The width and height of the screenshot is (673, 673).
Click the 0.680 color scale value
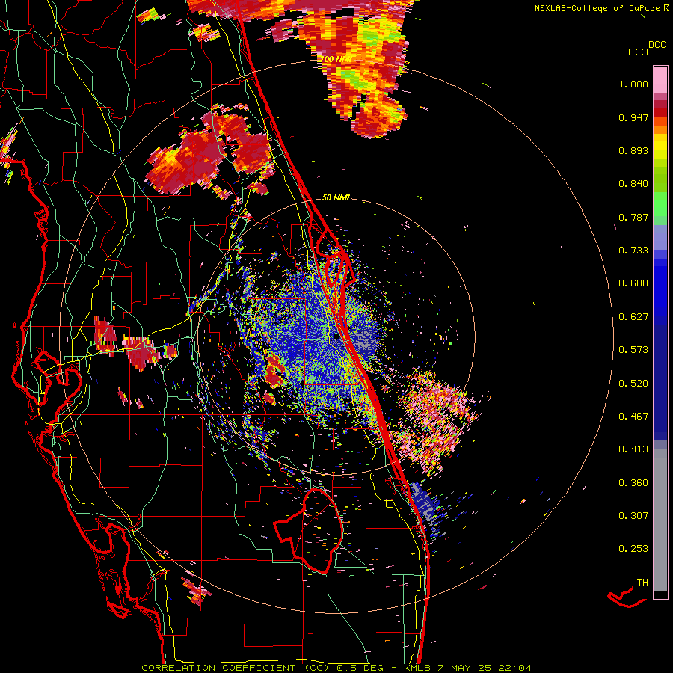(x=633, y=283)
